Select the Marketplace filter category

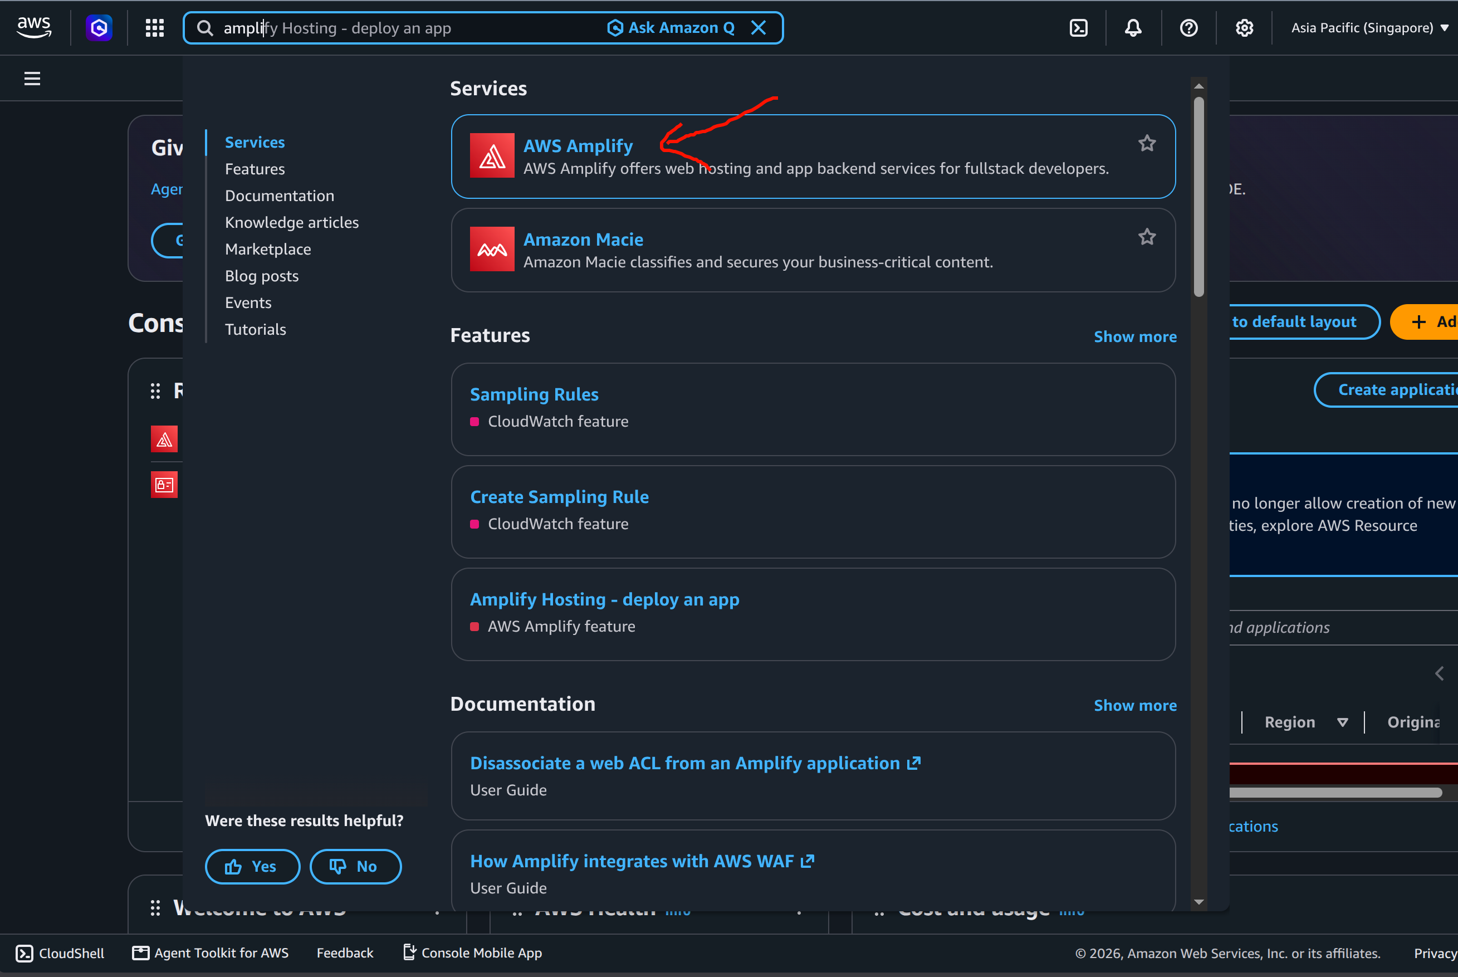coord(268,249)
